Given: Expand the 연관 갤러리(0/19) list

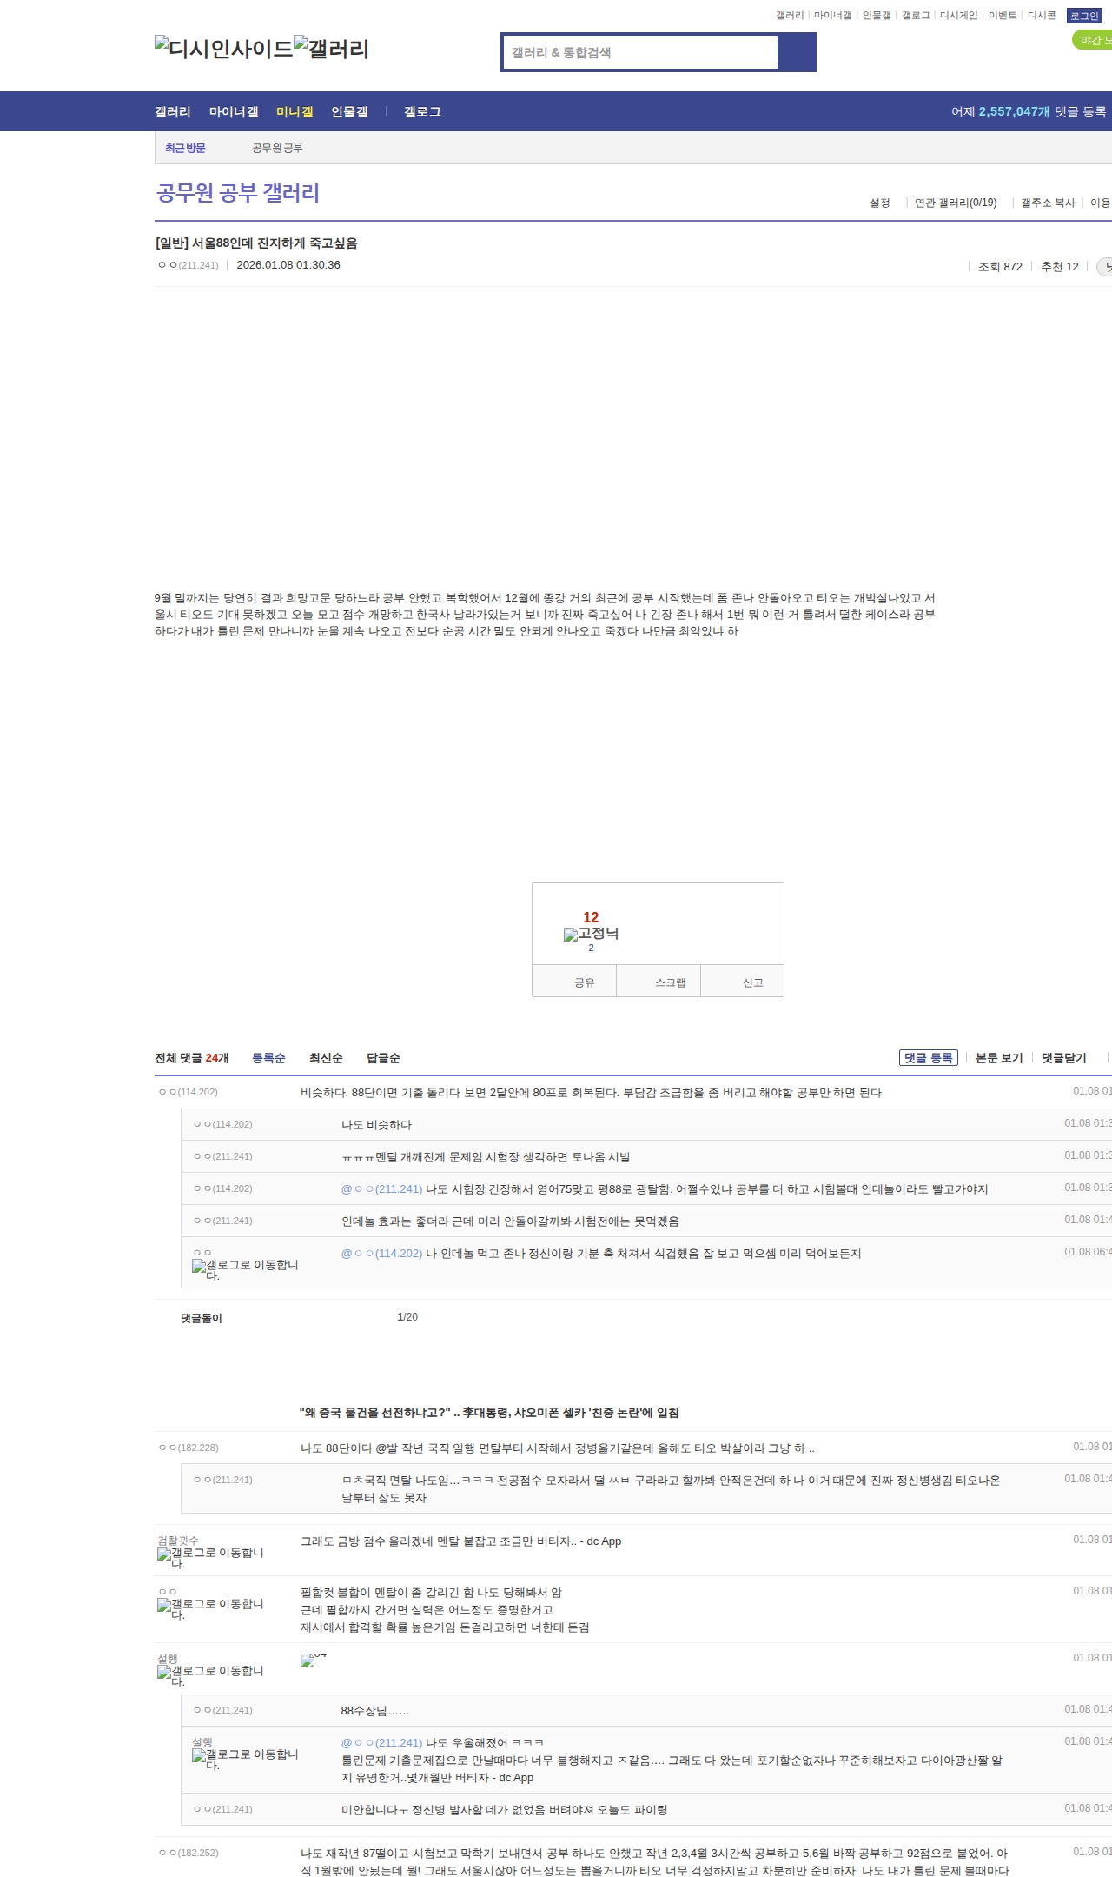Looking at the screenshot, I should tap(955, 203).
